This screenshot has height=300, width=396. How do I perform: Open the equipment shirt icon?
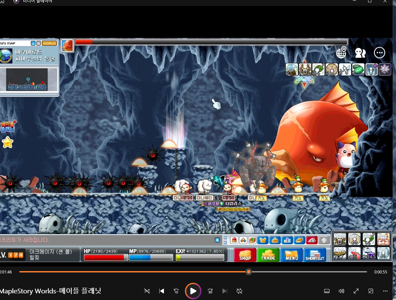pos(263,240)
